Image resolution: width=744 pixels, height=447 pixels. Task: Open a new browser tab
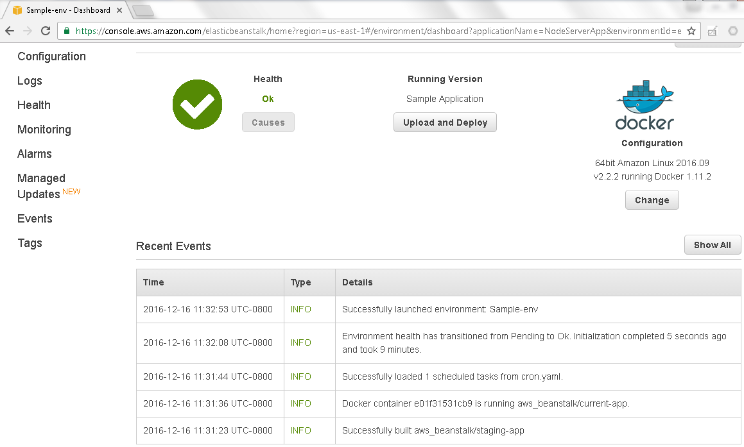[x=143, y=10]
